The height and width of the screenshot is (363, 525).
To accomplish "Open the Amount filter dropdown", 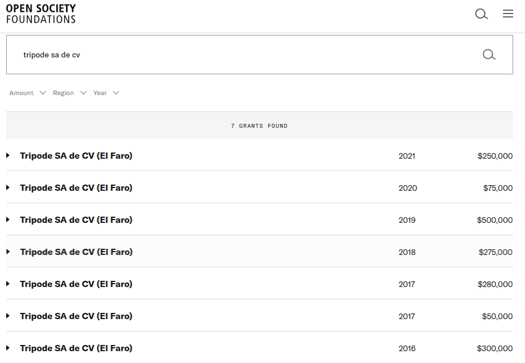I will coord(27,93).
